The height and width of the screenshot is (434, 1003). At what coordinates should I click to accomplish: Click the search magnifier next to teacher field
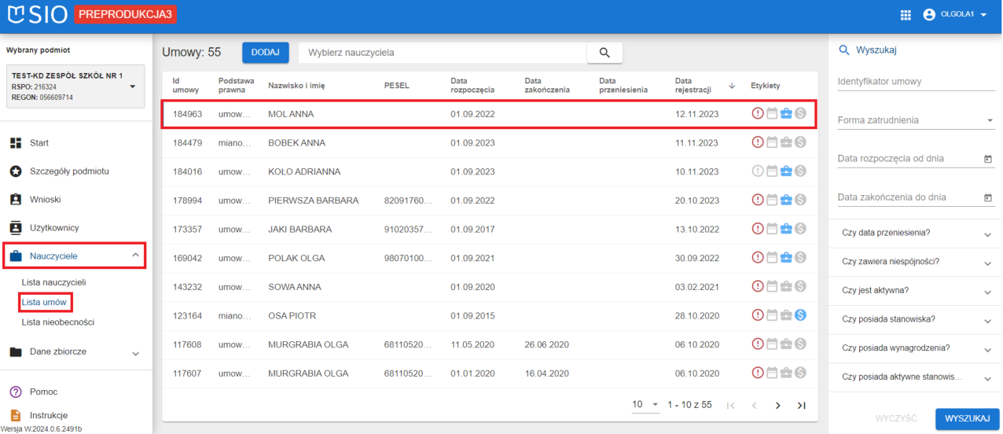click(x=604, y=53)
